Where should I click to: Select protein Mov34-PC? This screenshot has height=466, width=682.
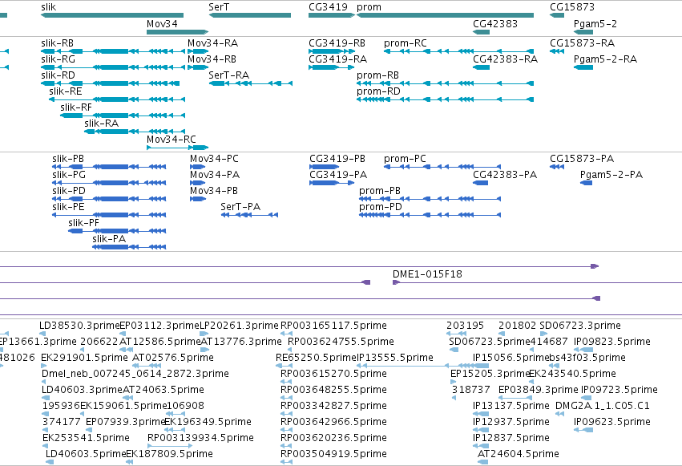click(197, 167)
